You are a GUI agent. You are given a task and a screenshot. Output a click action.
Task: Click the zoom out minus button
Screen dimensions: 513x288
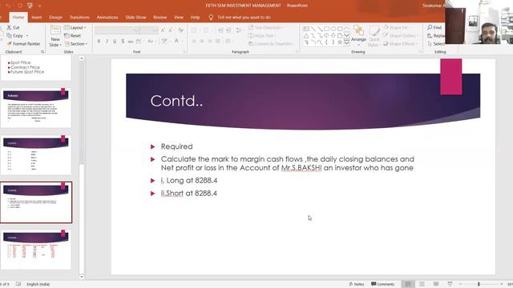click(460, 284)
